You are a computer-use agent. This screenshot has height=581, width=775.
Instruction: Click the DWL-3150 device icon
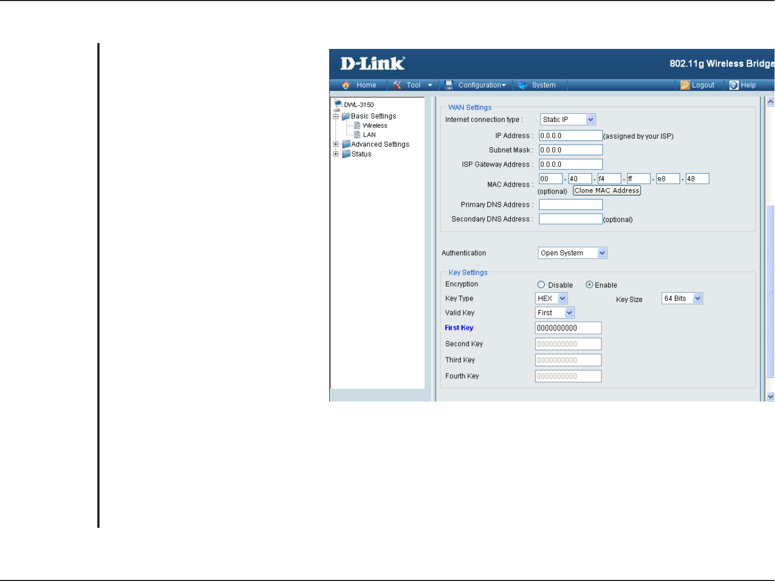tap(338, 104)
